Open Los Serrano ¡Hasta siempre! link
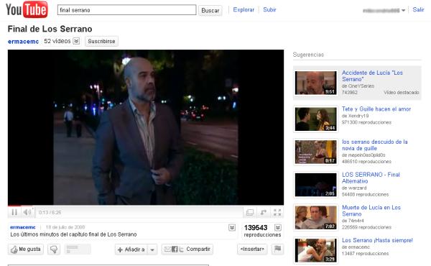 pos(377,240)
